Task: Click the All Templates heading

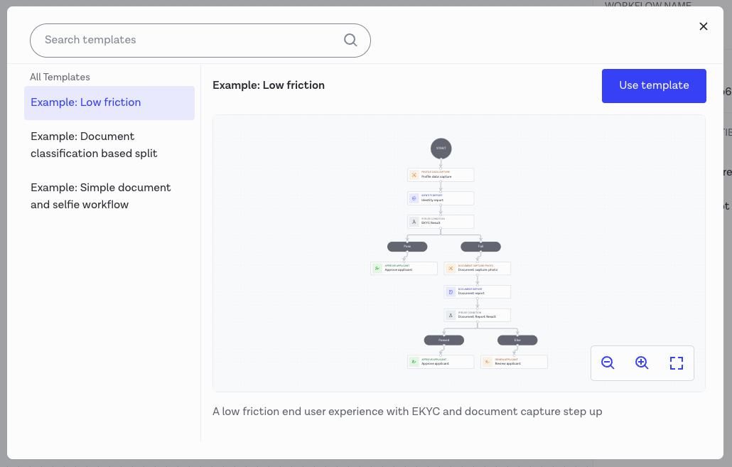Action: (x=60, y=77)
